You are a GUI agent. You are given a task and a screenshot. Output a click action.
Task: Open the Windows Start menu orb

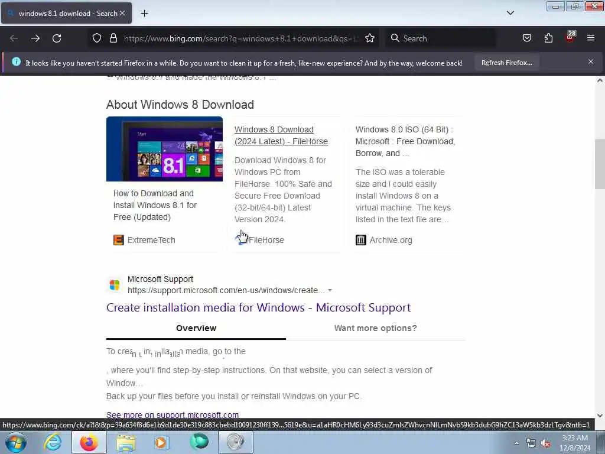(x=16, y=442)
